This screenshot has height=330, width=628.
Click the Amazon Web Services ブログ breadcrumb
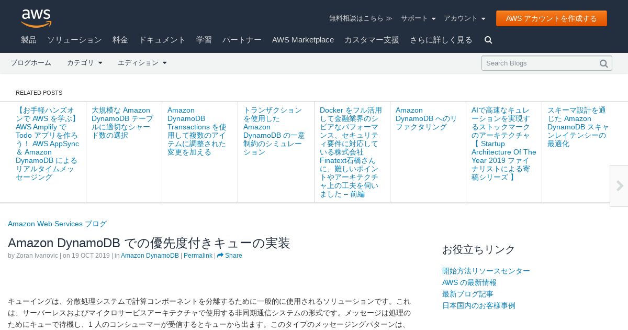tap(57, 224)
